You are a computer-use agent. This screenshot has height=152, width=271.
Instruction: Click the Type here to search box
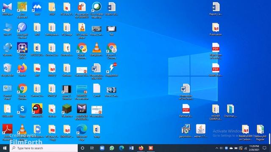click(x=44, y=148)
